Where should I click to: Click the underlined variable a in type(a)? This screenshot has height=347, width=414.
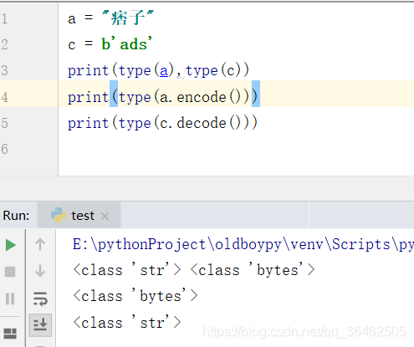tap(164, 70)
